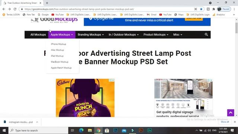Select All Mockups in the nav bar

(38, 35)
